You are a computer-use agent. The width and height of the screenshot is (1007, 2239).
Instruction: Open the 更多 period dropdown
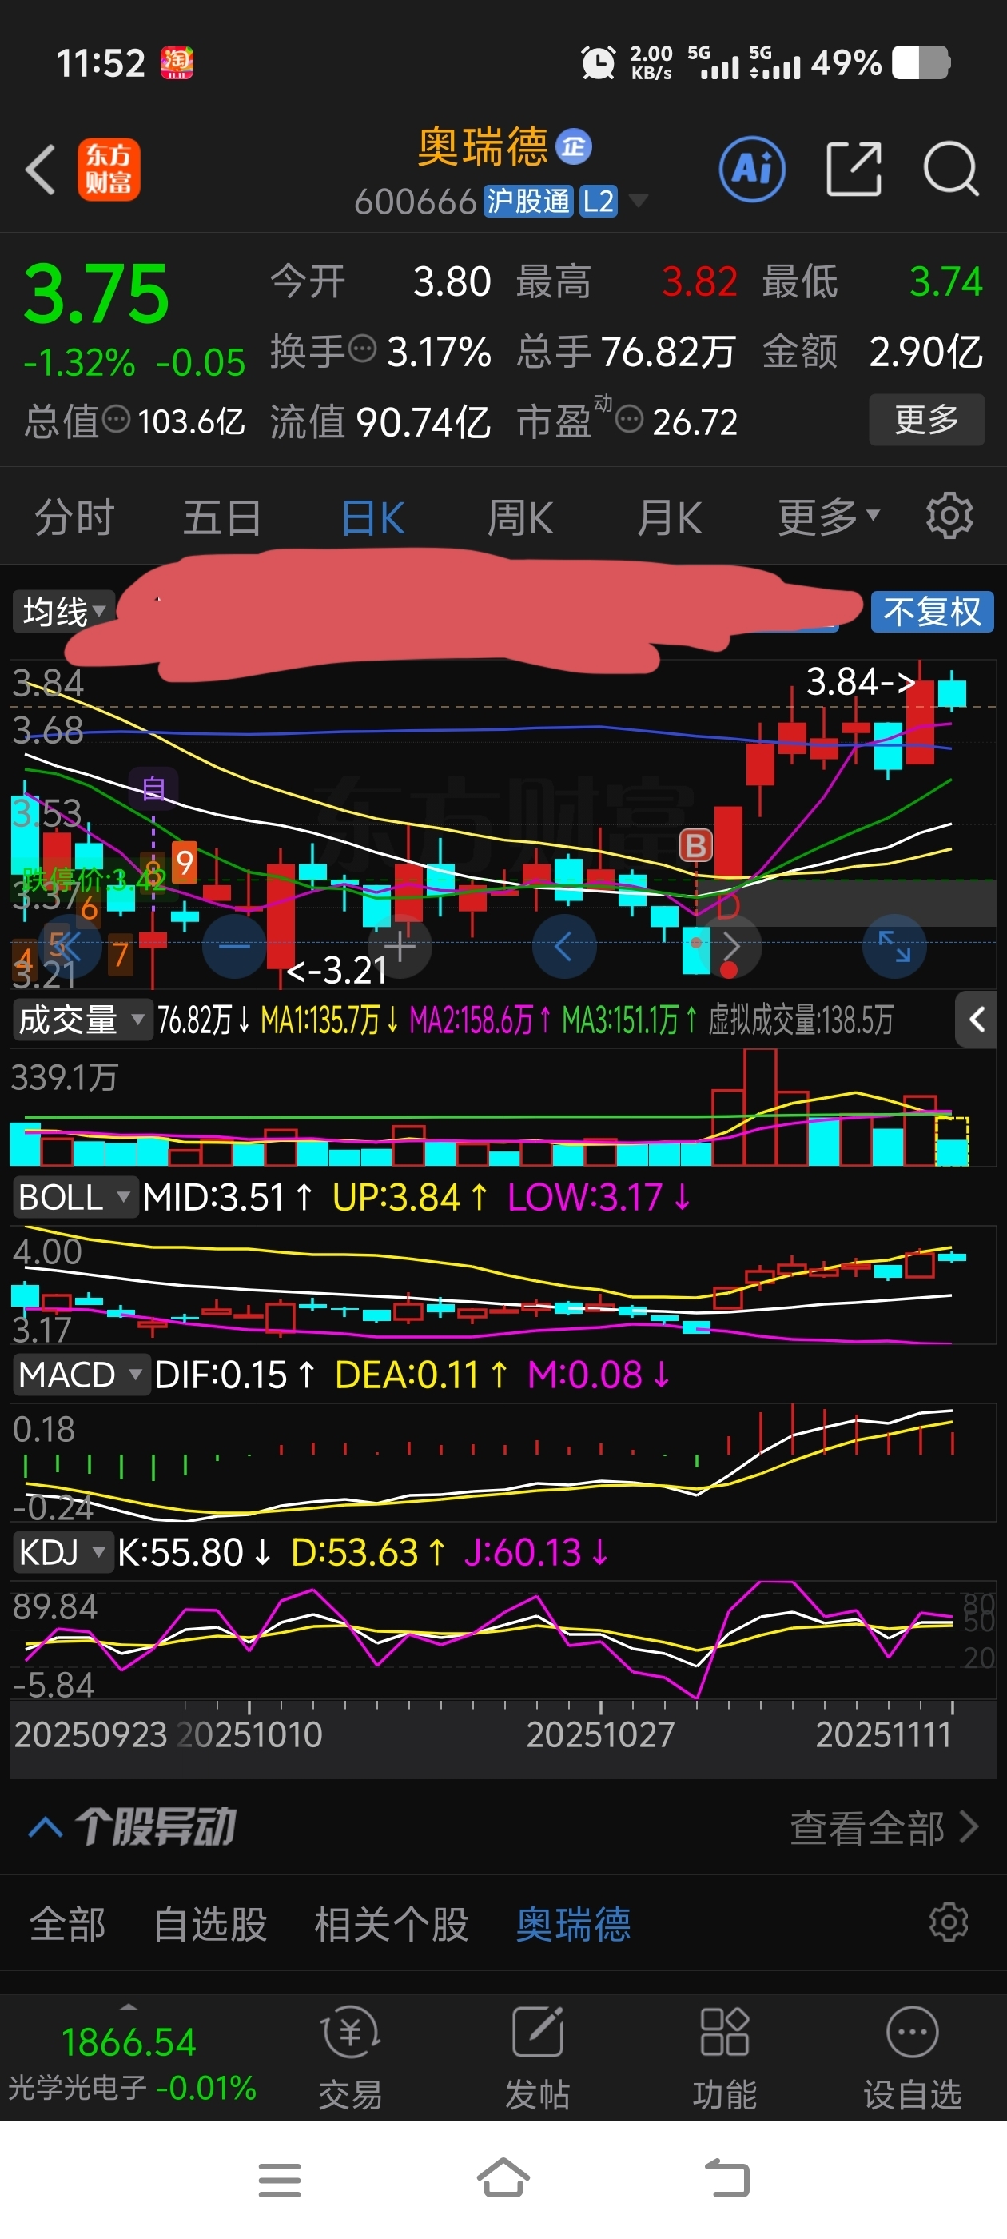point(828,517)
